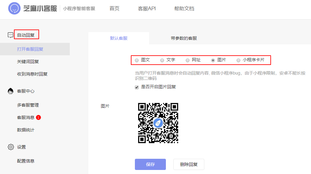
Task: Open 客服消息 in the sidebar
Action: (26, 117)
